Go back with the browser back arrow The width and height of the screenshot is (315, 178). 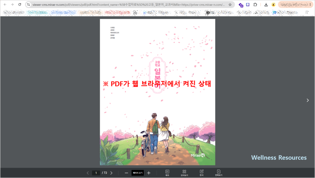click(5, 4)
